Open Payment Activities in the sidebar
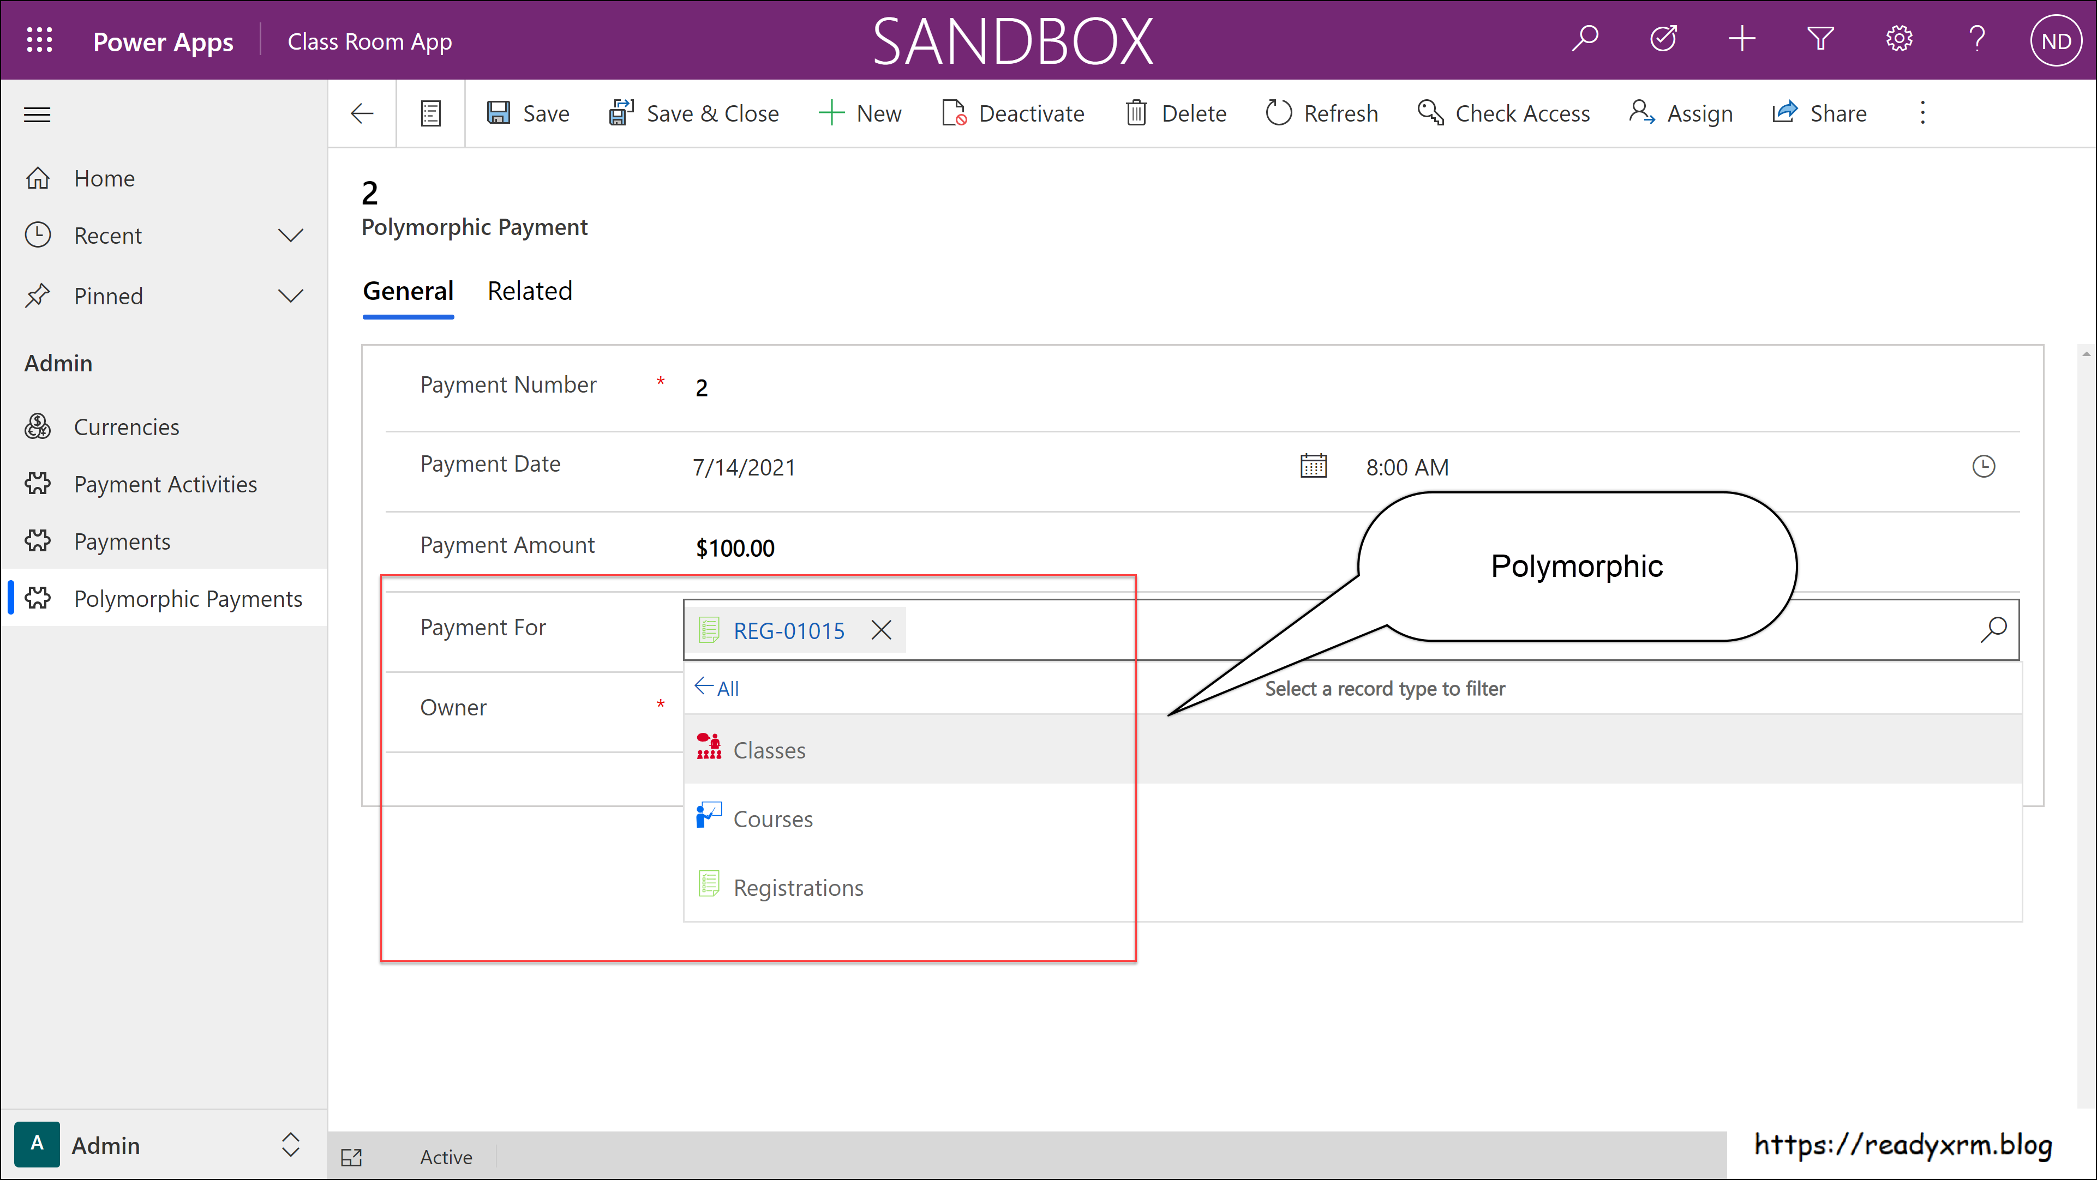Viewport: 2097px width, 1180px height. click(165, 483)
